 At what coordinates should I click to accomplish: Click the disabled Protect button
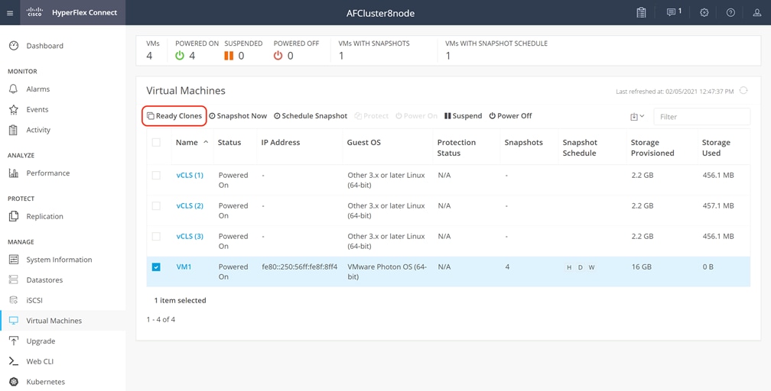click(x=372, y=116)
